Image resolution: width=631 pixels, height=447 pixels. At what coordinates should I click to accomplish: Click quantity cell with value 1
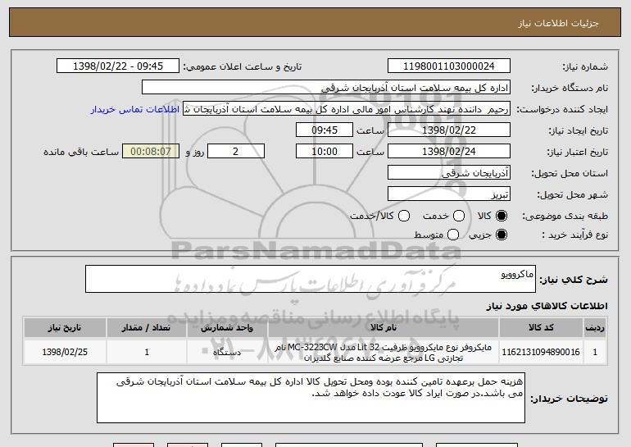click(147, 352)
